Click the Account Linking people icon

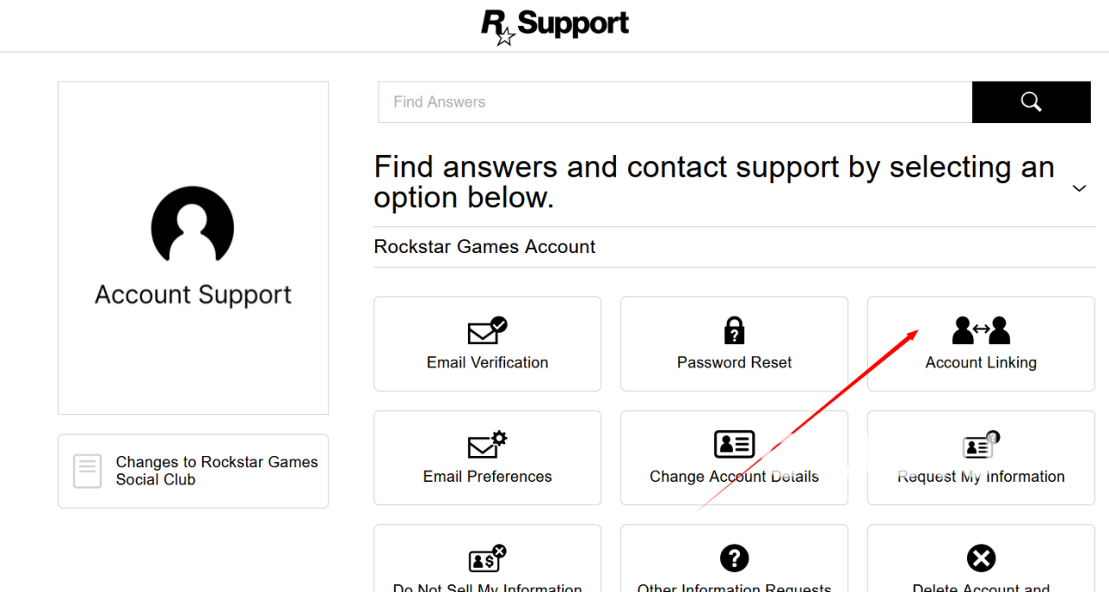981,330
